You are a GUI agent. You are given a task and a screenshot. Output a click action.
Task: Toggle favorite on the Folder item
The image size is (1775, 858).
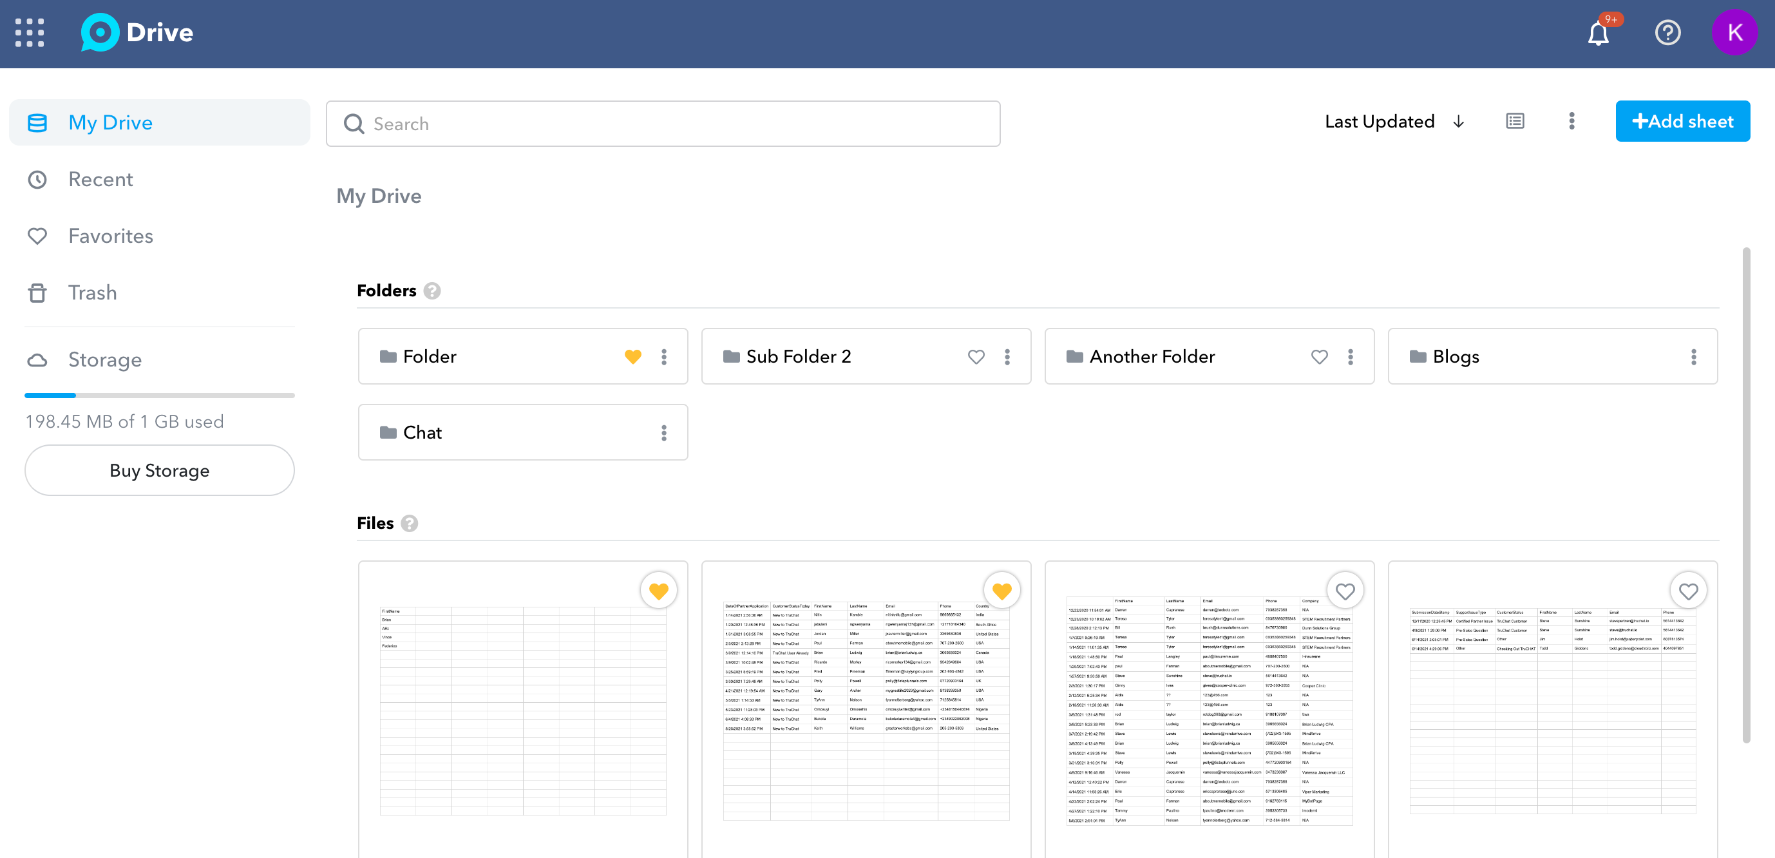pyautogui.click(x=634, y=357)
